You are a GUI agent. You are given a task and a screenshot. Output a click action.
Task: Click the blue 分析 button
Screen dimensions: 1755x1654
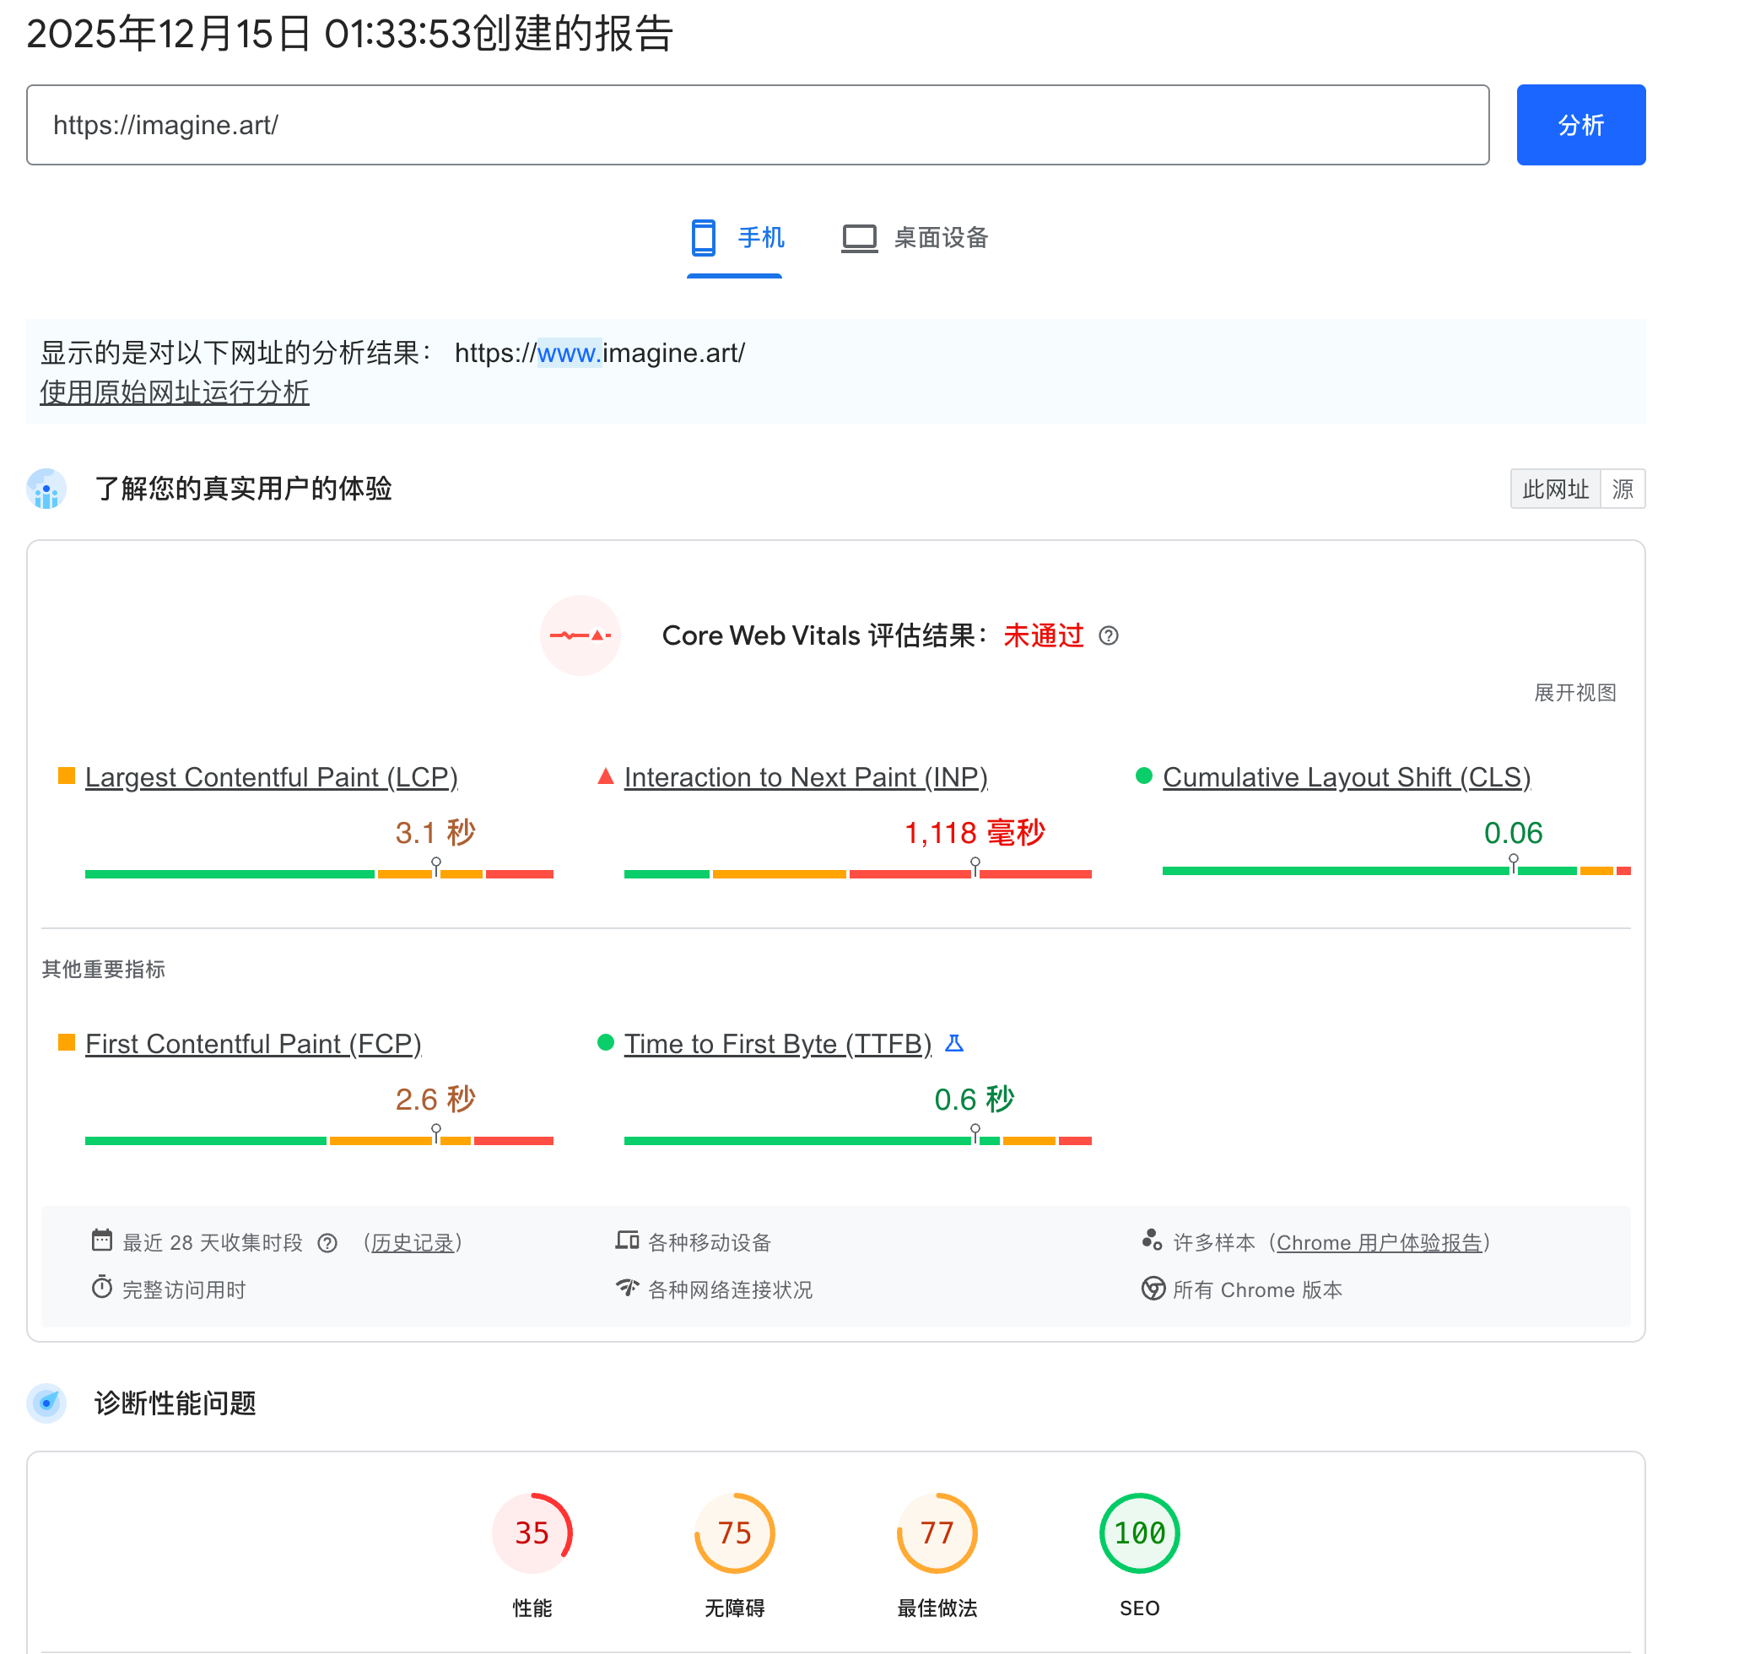[1580, 125]
